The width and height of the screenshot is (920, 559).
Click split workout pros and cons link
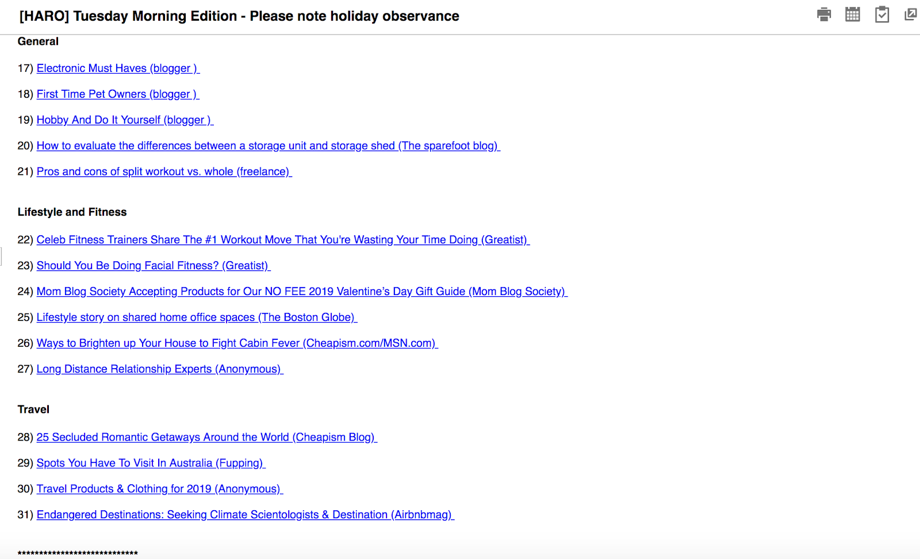(x=163, y=172)
